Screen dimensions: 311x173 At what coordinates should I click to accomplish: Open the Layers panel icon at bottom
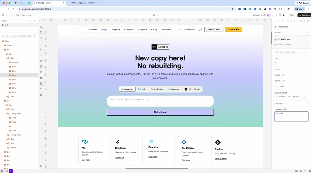(2, 171)
